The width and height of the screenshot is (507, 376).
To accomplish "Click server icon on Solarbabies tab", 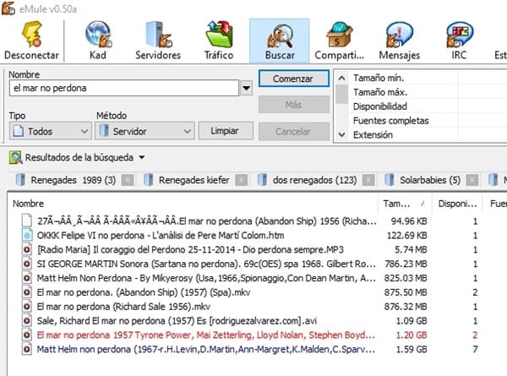I will (390, 180).
